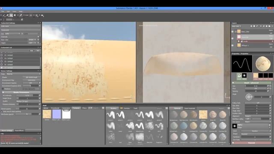Click the magic wand effect icon in Layers toolbar
Screen dimensions: 274x154
tap(257, 26)
